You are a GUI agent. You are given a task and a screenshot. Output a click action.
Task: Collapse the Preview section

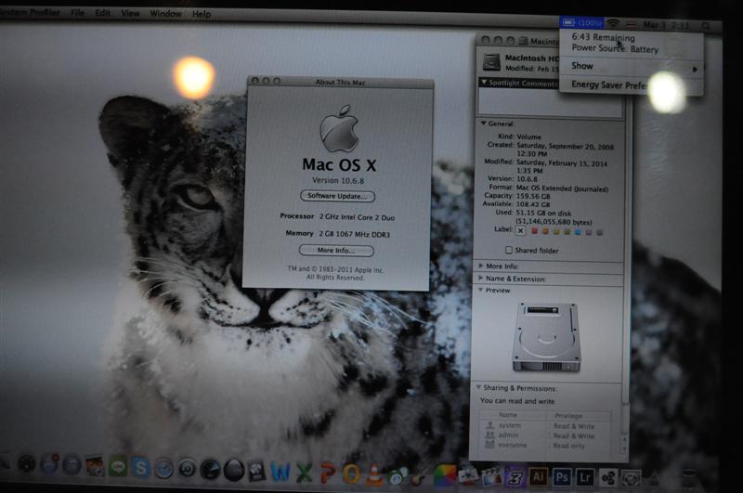click(x=480, y=290)
